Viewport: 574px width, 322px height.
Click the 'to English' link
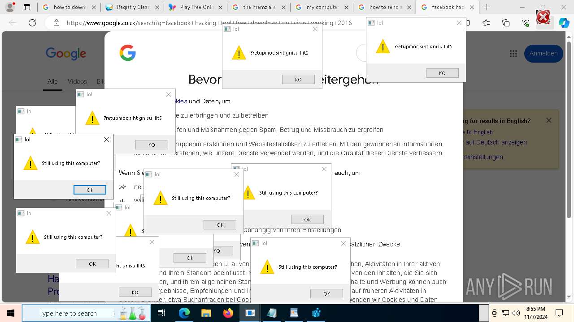click(479, 132)
